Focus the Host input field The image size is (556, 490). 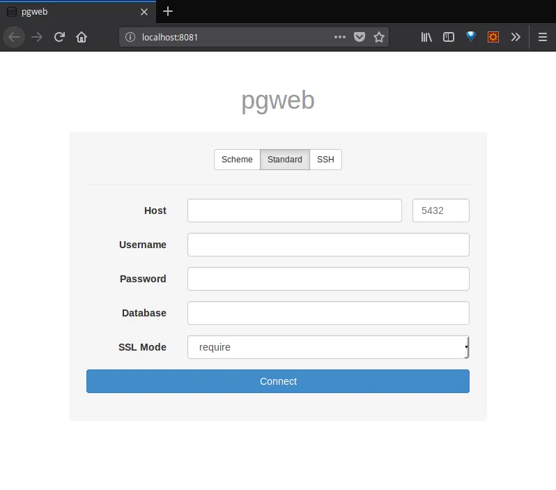click(x=295, y=210)
